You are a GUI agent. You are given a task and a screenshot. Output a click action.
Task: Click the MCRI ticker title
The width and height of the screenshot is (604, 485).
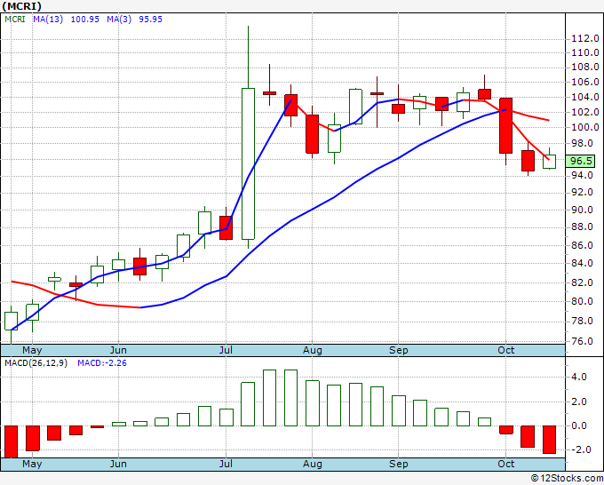click(x=21, y=6)
